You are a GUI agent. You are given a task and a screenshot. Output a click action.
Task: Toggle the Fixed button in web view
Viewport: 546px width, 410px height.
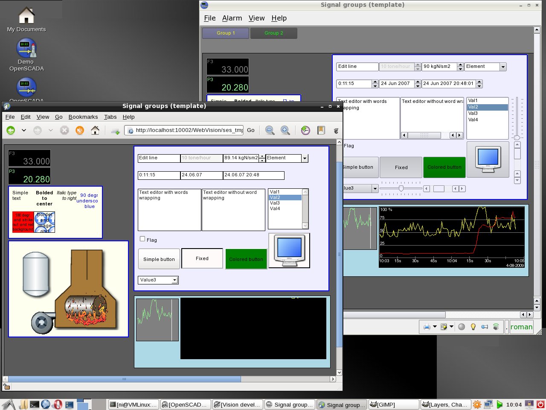(x=202, y=258)
